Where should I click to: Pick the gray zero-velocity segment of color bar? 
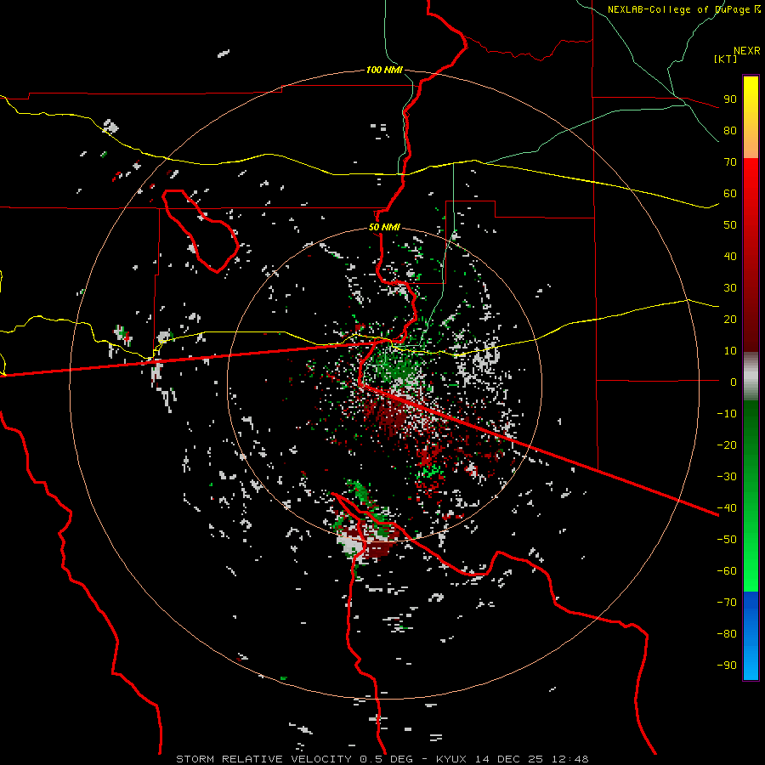(x=751, y=377)
